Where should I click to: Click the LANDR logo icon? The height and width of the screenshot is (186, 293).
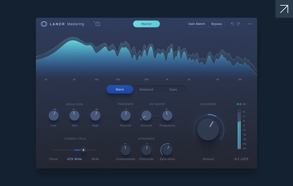coord(44,24)
